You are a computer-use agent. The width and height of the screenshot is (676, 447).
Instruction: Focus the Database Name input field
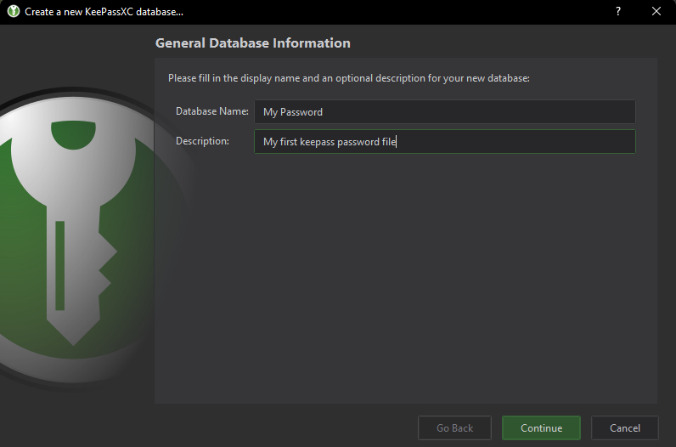444,112
